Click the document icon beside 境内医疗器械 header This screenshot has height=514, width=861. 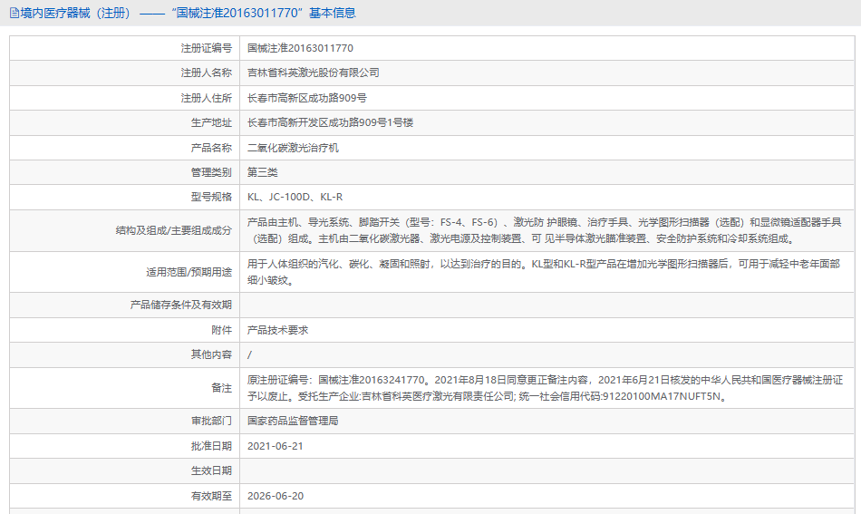click(15, 13)
